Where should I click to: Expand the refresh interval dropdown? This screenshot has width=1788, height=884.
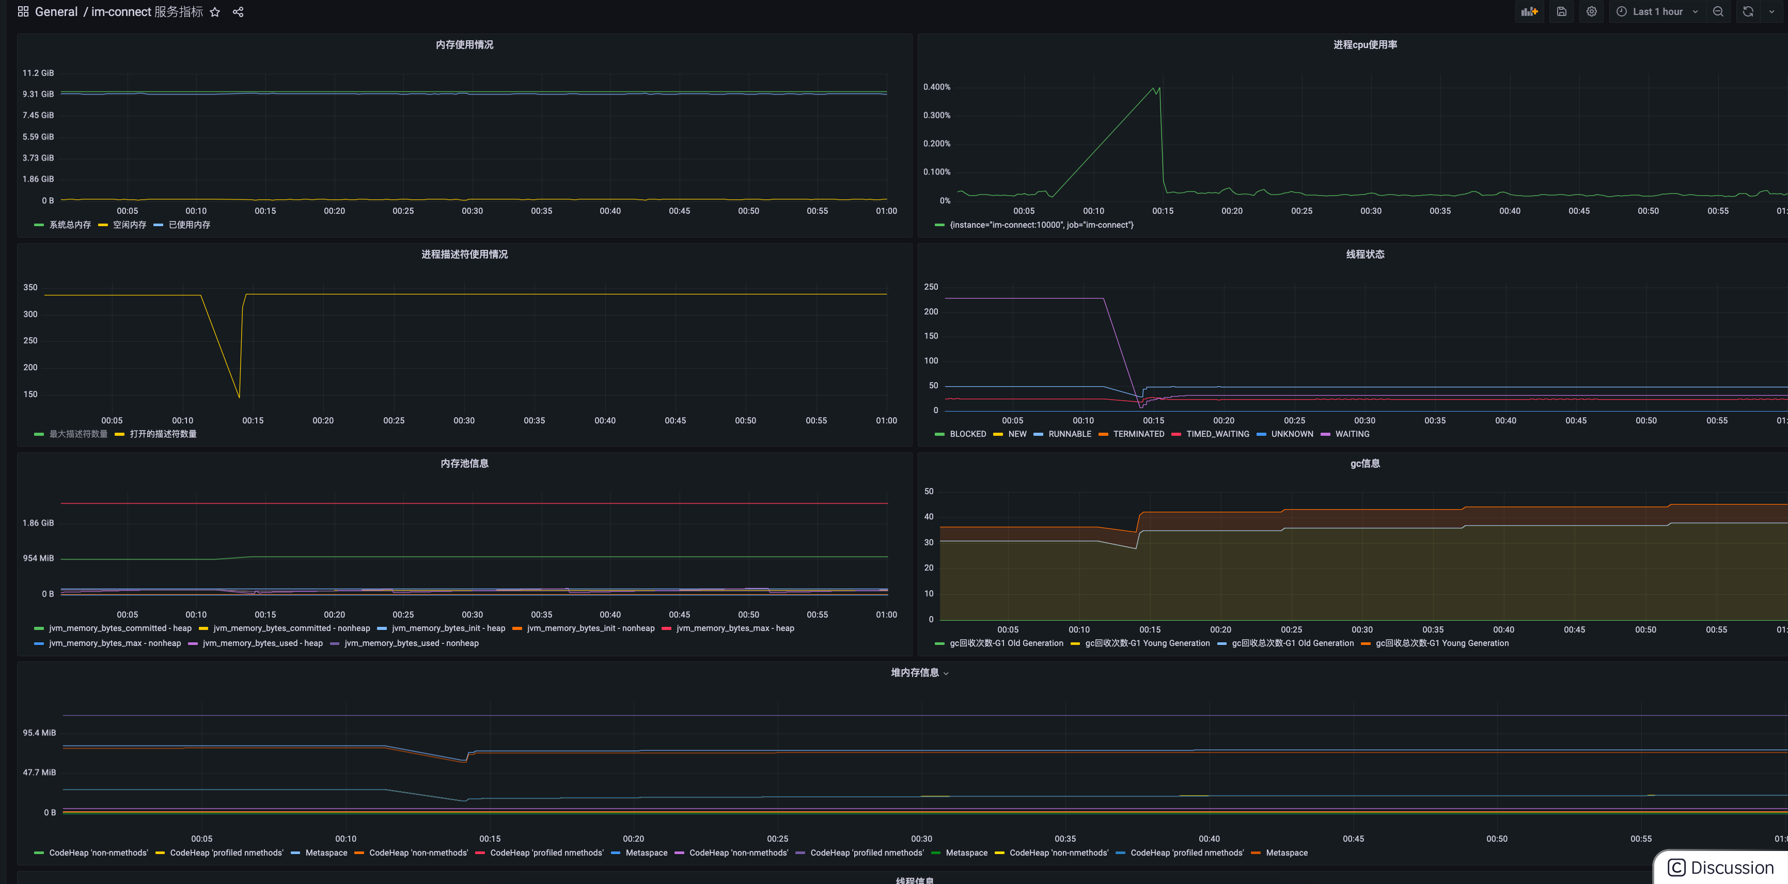coord(1771,12)
